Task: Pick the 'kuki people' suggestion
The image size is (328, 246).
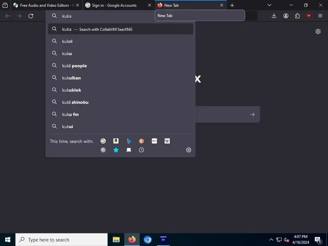Action: click(x=120, y=66)
